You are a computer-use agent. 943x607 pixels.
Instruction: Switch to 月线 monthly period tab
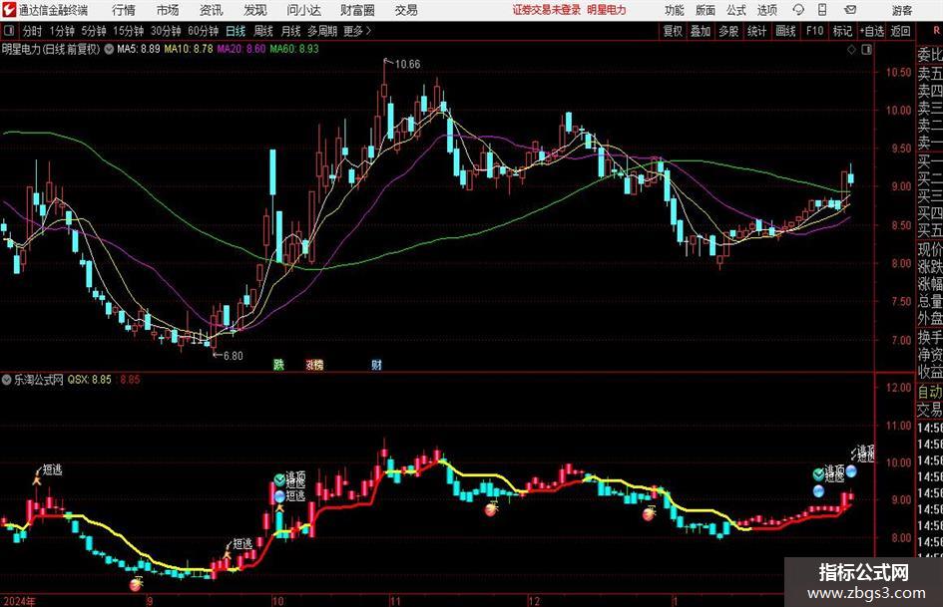290,31
